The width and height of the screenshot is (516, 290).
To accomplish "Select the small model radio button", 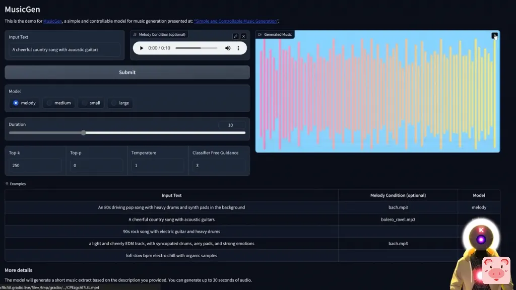I will tap(84, 103).
